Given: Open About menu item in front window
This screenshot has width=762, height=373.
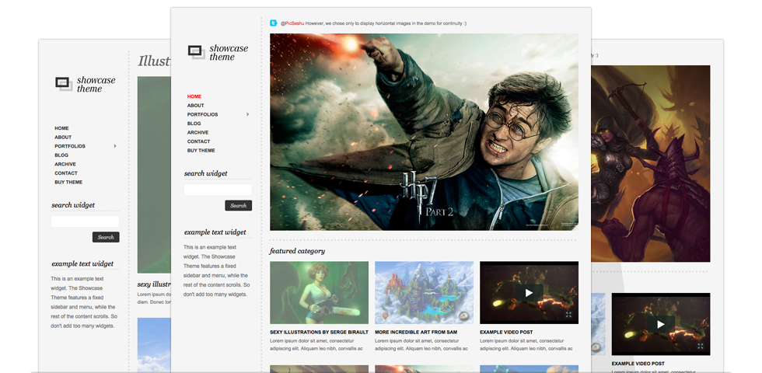Looking at the screenshot, I should [195, 106].
